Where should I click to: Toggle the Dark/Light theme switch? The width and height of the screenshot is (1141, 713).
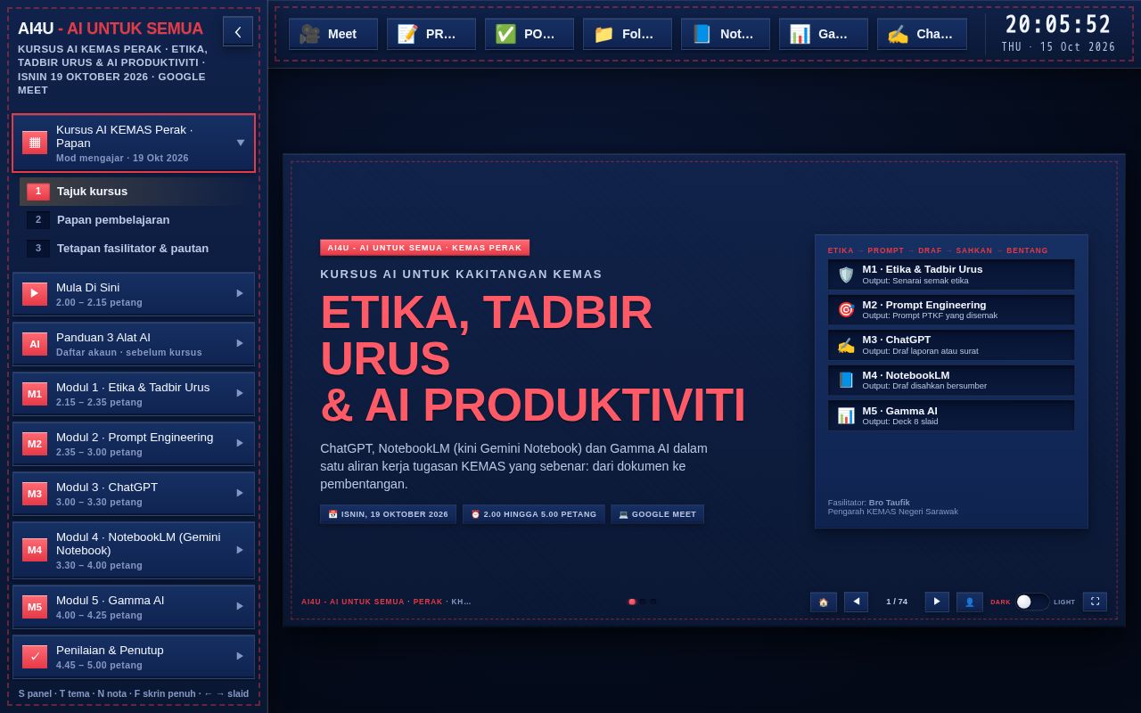click(1032, 602)
